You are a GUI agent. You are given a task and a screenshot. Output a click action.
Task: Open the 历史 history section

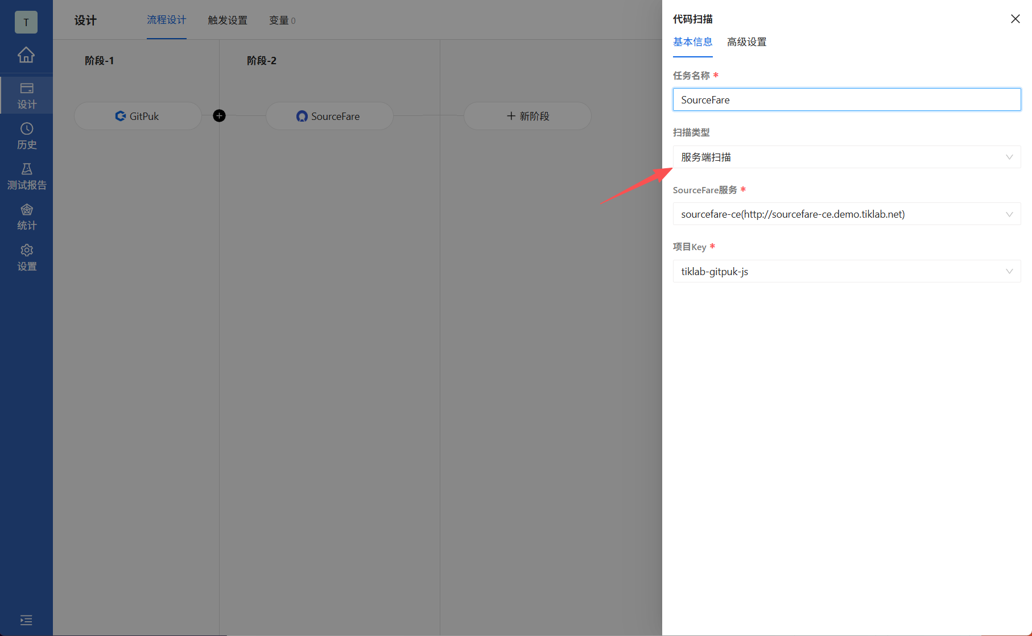[x=26, y=136]
